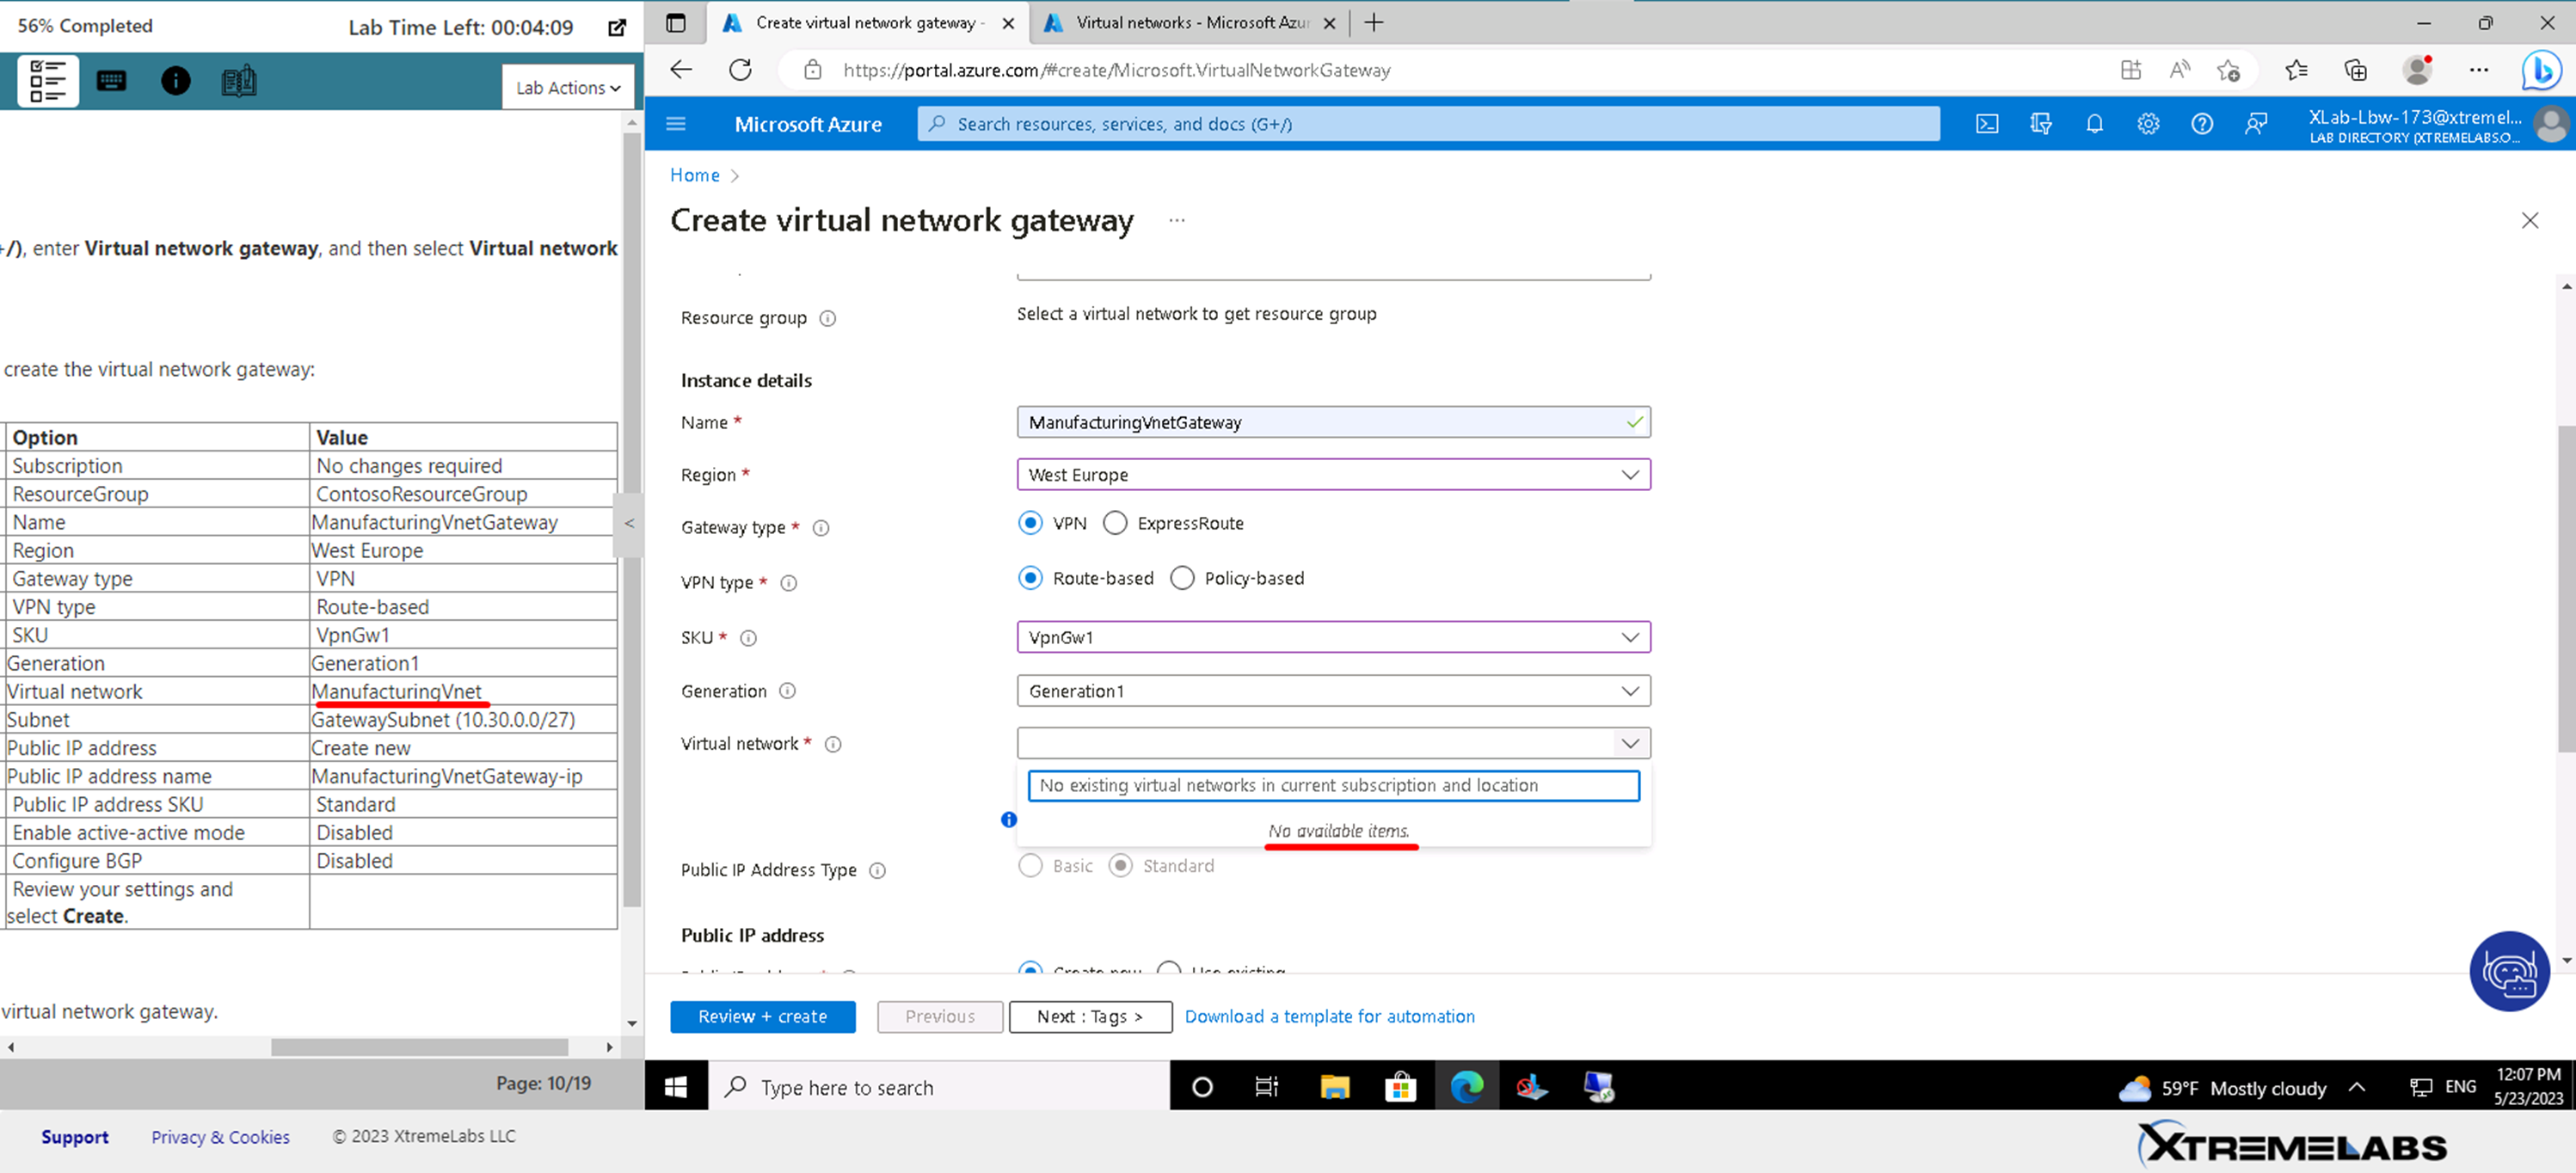This screenshot has width=2576, height=1173.
Task: Open Azure Cloud Shell icon
Action: tap(1987, 124)
